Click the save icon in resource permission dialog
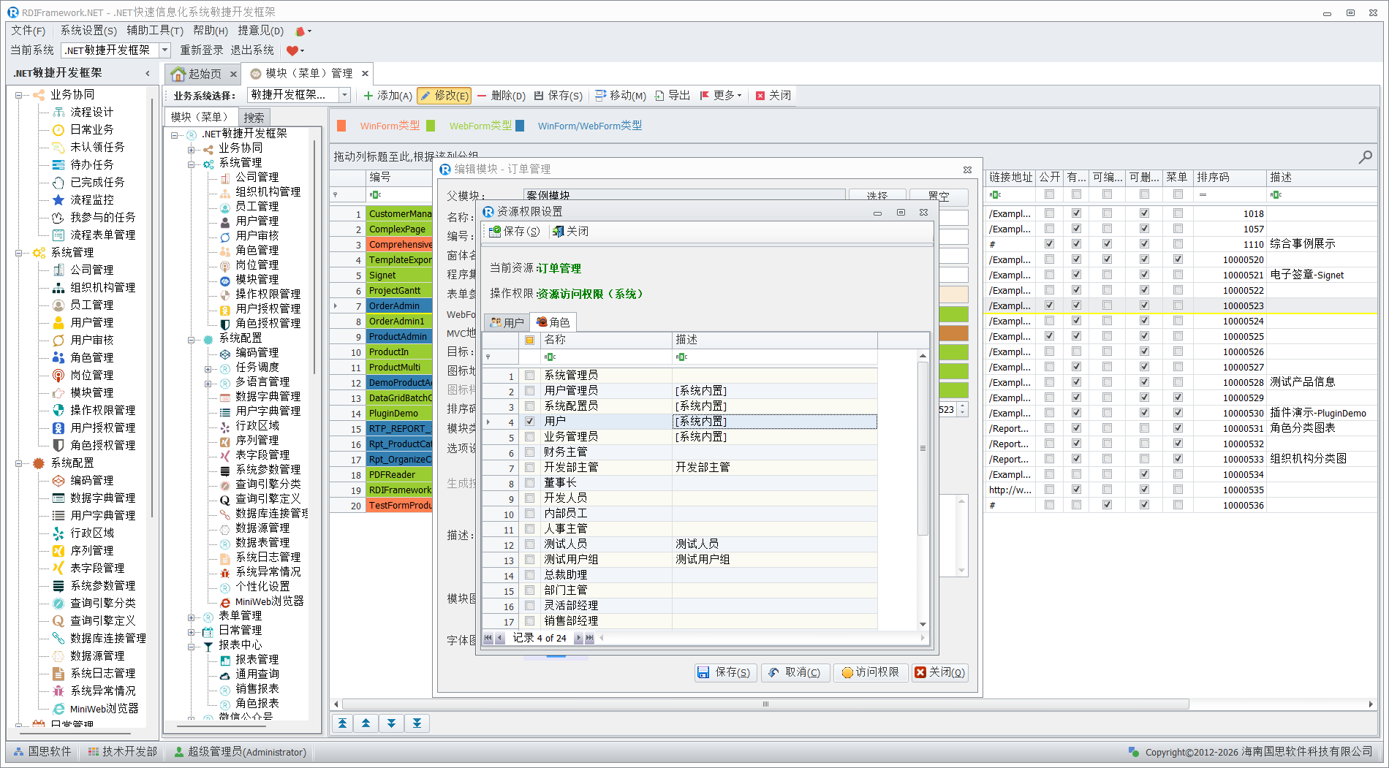 click(495, 232)
